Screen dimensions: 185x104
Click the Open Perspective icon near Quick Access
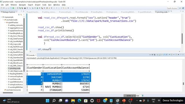pyautogui.click(x=180, y=8)
